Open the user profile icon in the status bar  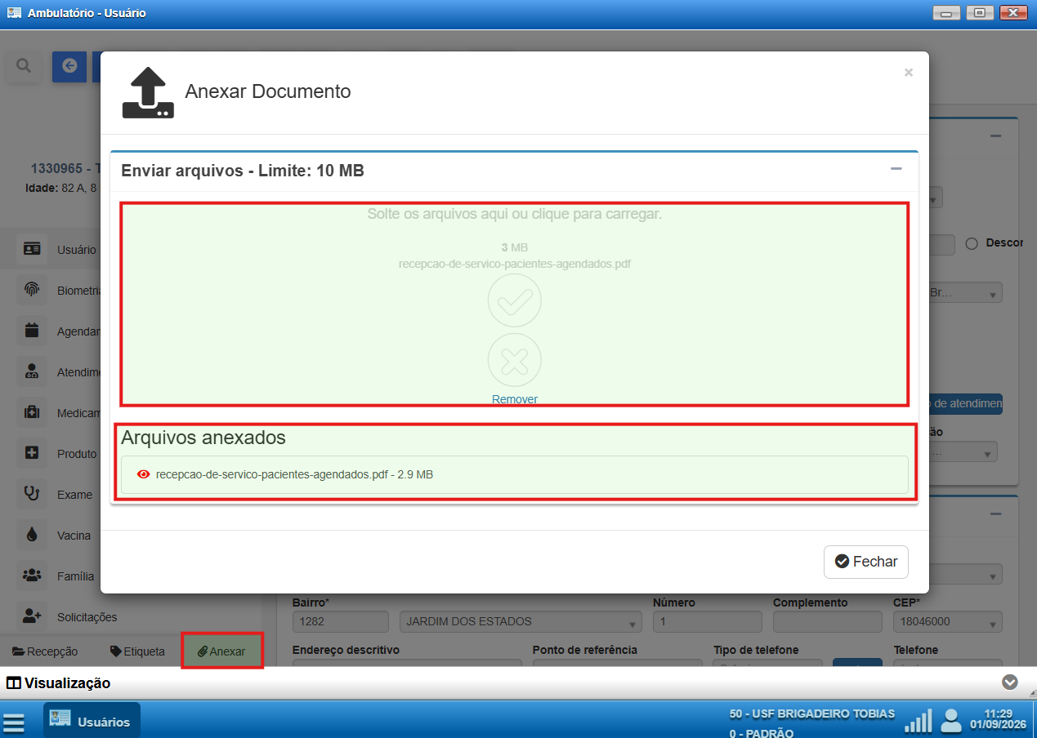click(x=950, y=721)
